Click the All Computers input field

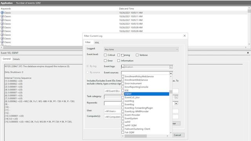141,117
